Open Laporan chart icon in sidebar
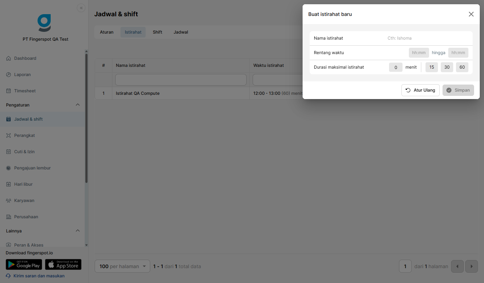 pyautogui.click(x=9, y=75)
